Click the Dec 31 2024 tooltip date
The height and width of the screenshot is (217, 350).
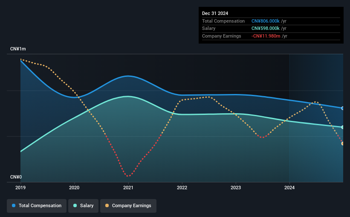tap(215, 13)
